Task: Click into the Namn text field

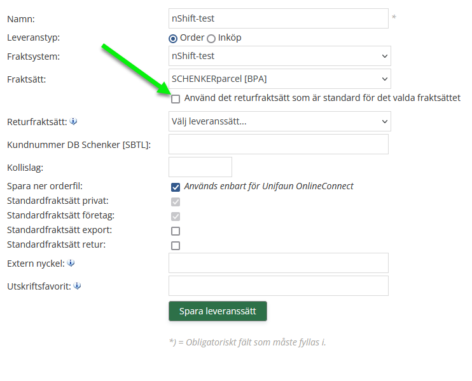Action: pyautogui.click(x=278, y=18)
